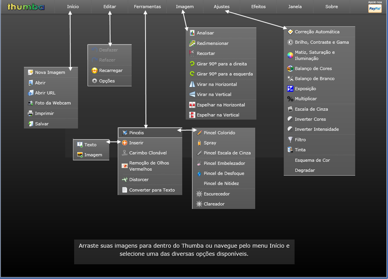Open the Sobre menu
The width and height of the screenshot is (388, 279).
pyautogui.click(x=331, y=7)
